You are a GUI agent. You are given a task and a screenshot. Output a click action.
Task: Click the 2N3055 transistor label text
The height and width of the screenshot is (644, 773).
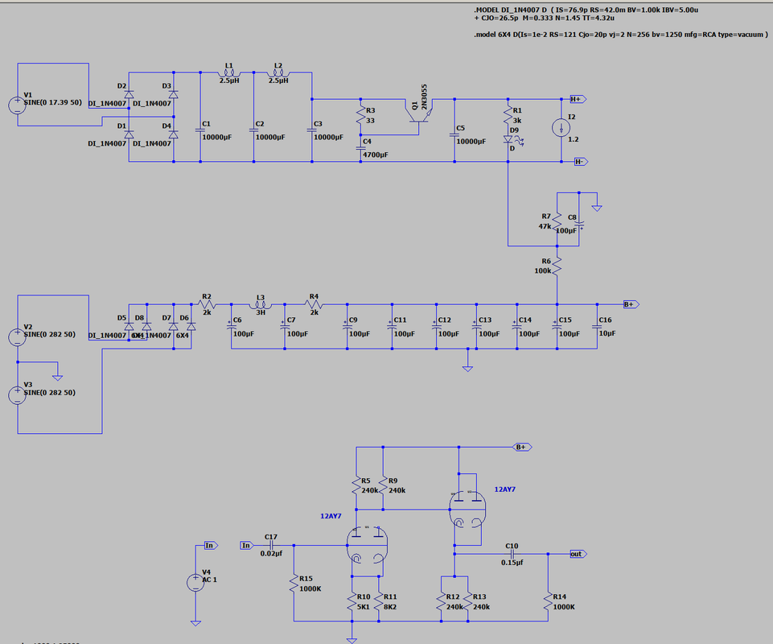click(x=425, y=97)
